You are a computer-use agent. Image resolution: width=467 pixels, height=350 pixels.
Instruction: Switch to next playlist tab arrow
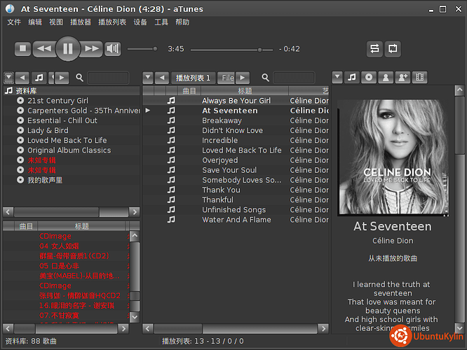[243, 78]
